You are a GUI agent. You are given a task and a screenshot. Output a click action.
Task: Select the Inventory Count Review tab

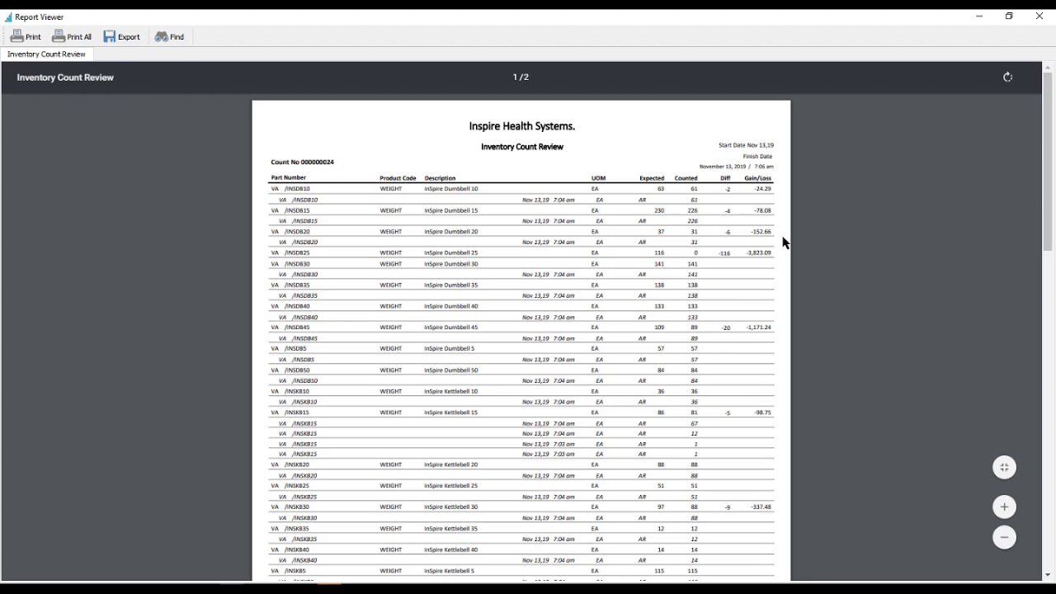tap(47, 54)
